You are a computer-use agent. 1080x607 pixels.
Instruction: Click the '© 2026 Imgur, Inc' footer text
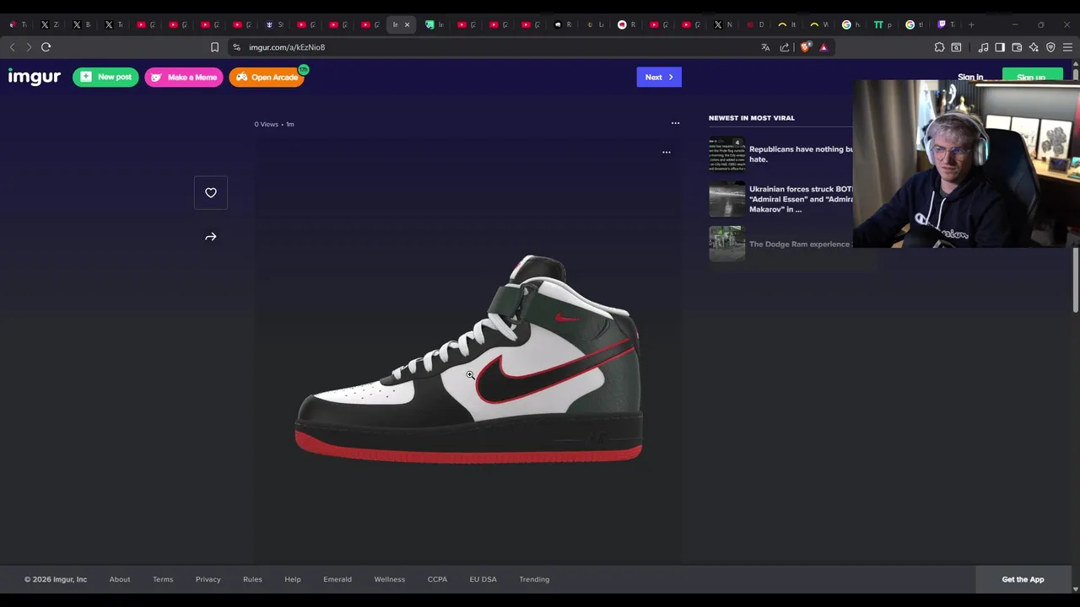(x=56, y=579)
